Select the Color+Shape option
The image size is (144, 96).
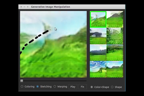[x=92, y=87]
